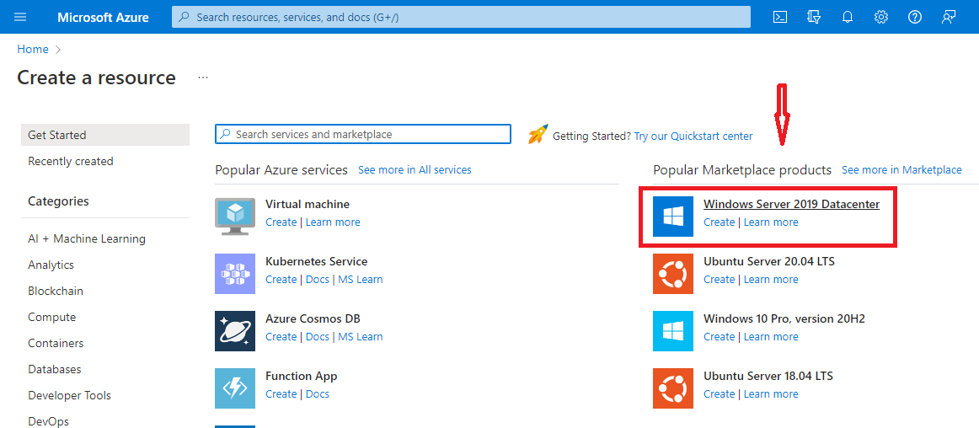Click See more in All services
This screenshot has width=979, height=428.
point(415,170)
